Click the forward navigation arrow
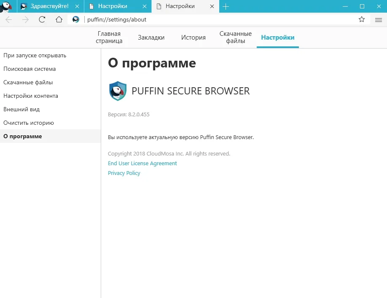The image size is (387, 298). pyautogui.click(x=25, y=19)
